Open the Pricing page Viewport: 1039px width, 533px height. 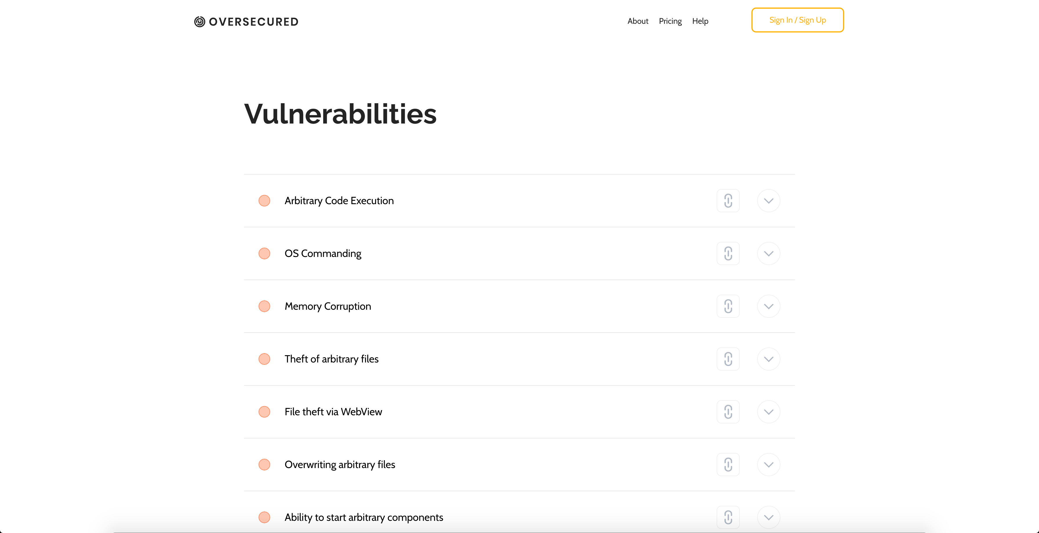pyautogui.click(x=670, y=21)
